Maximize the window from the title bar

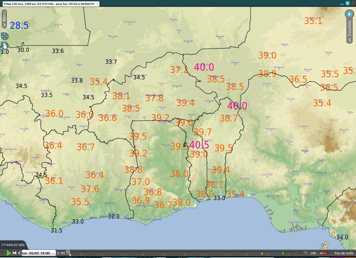pos(348,3)
